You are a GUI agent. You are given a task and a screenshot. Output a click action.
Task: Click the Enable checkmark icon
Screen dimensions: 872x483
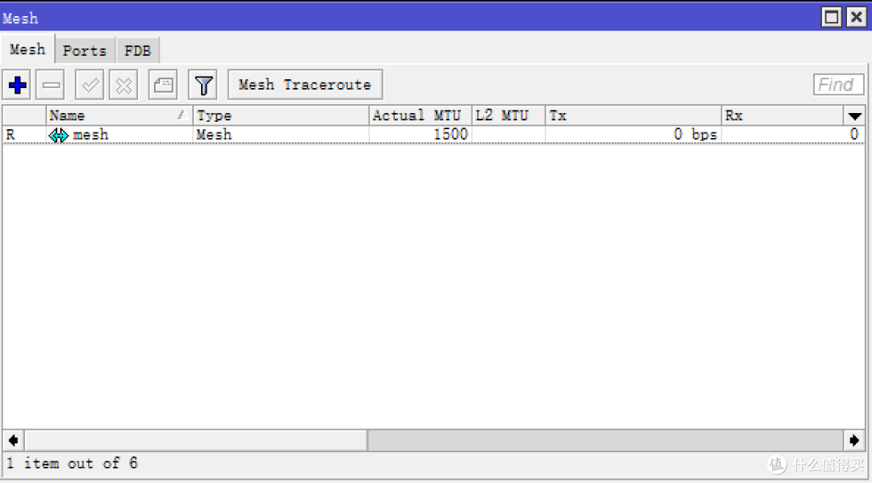(89, 85)
